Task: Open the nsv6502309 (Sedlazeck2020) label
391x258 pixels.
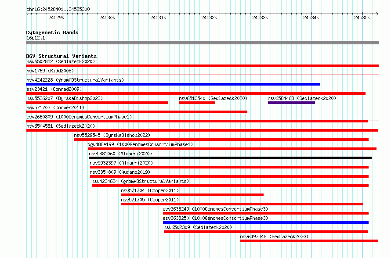Action: [198, 227]
